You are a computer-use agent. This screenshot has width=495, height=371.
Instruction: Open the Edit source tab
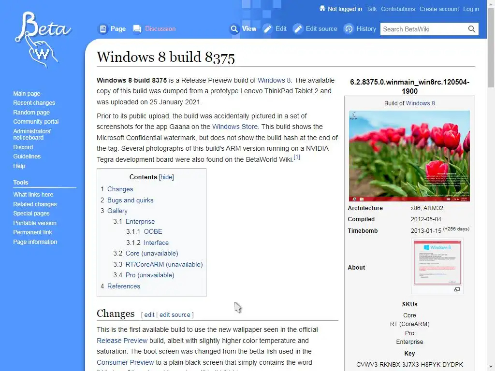[321, 29]
